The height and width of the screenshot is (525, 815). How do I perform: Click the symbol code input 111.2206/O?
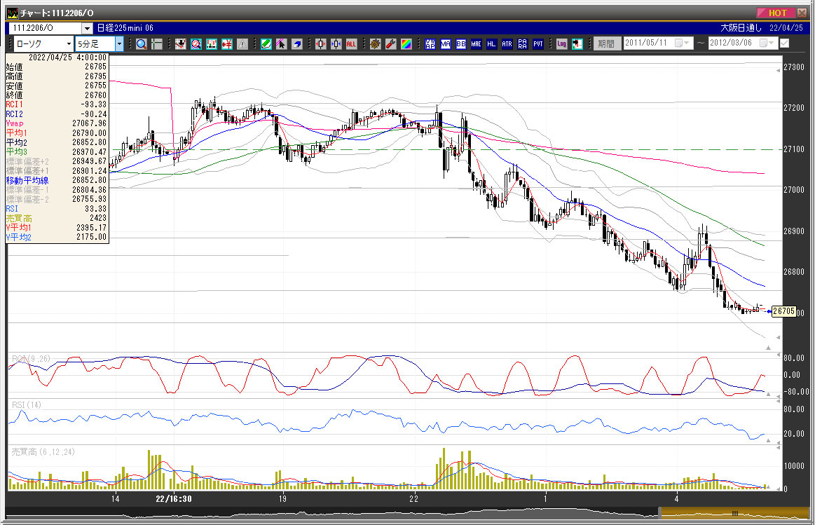click(46, 28)
